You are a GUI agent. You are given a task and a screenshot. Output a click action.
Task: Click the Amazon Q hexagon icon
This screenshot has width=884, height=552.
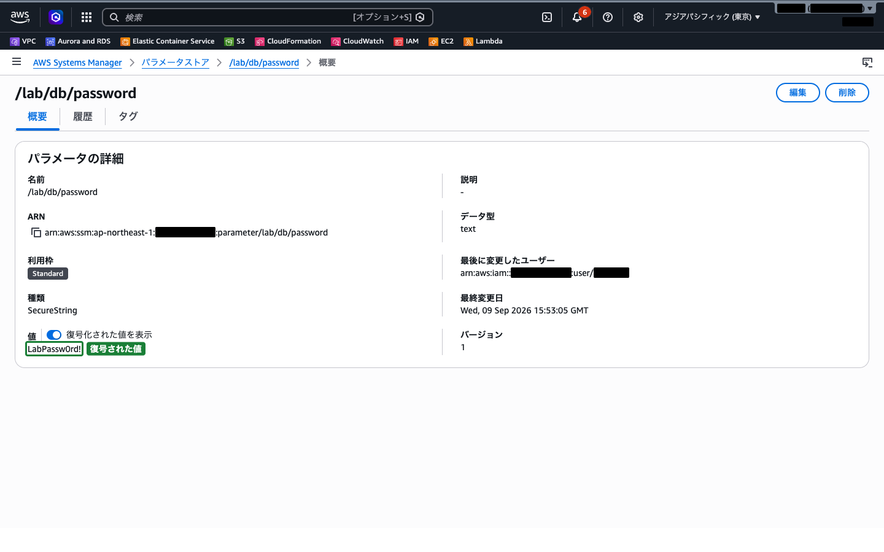(x=56, y=17)
